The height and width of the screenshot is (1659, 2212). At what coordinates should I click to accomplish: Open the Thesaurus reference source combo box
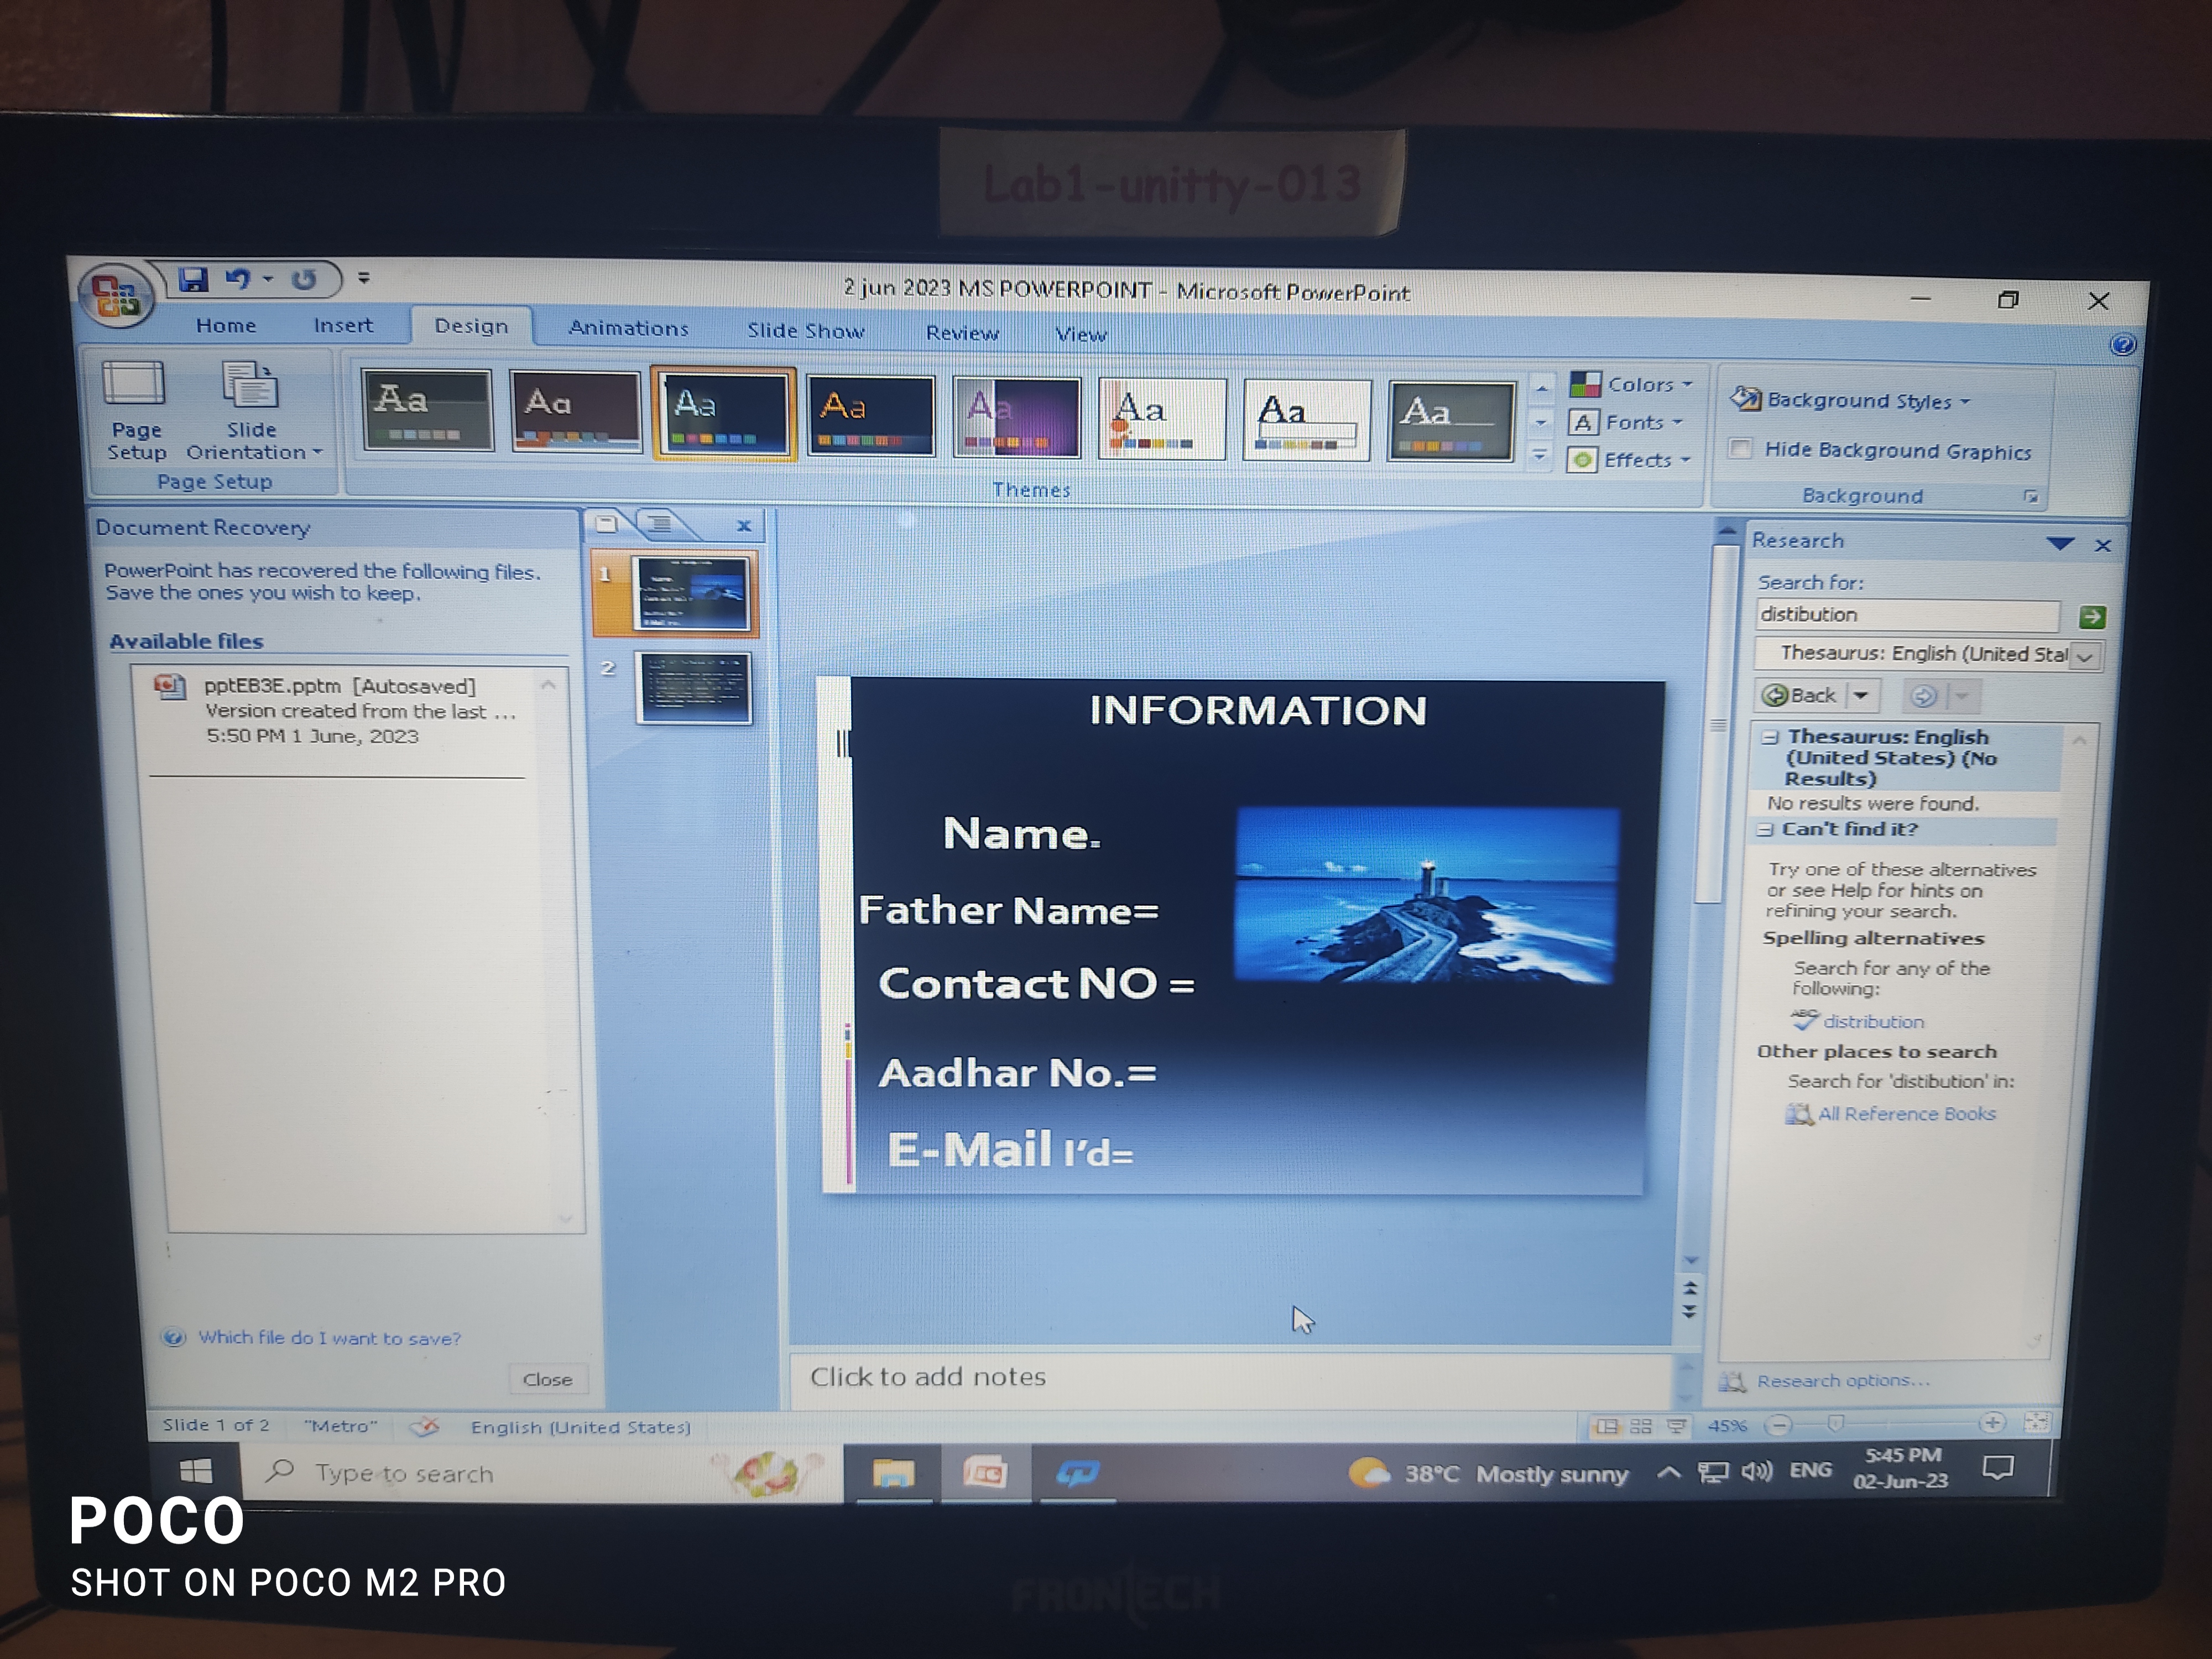(x=2084, y=656)
